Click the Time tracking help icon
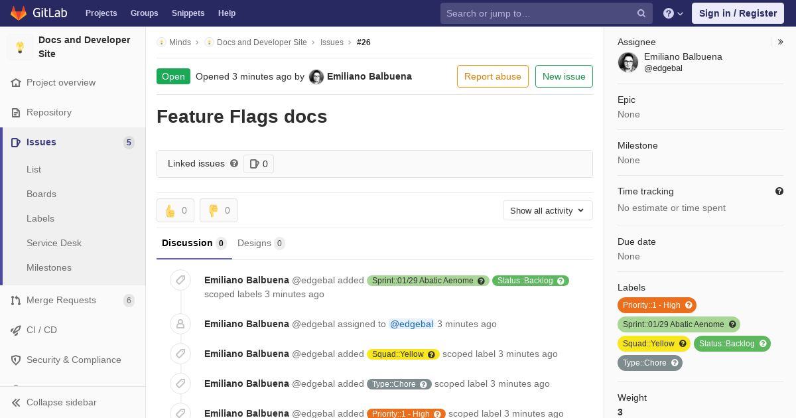The height and width of the screenshot is (418, 796). [779, 191]
